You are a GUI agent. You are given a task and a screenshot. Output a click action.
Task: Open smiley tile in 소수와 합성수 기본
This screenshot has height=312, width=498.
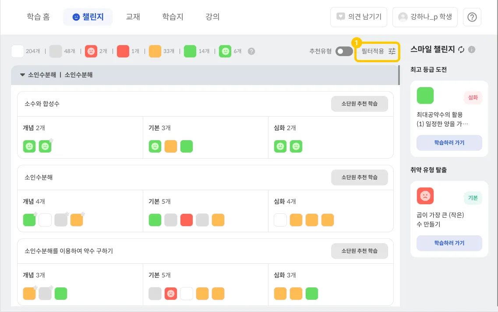pyautogui.click(x=155, y=146)
